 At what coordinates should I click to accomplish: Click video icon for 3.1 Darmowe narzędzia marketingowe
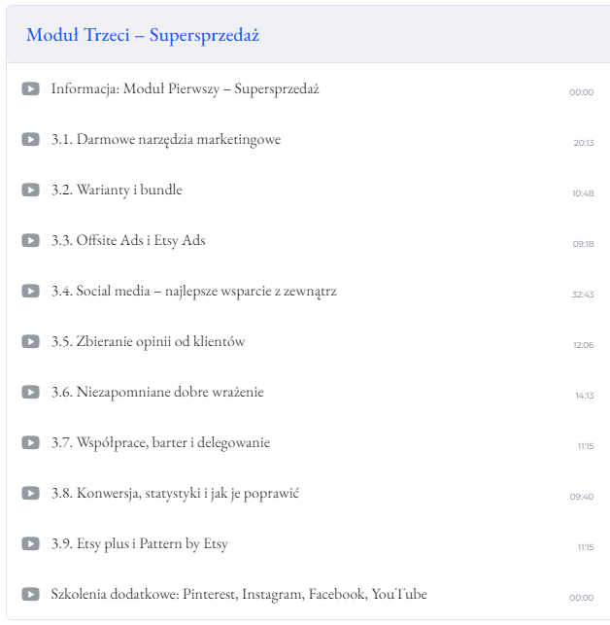(x=31, y=140)
